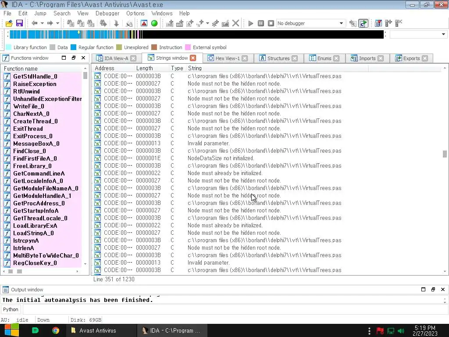This screenshot has width=449, height=337.
Task: Close the Functions window panel
Action: (x=83, y=57)
